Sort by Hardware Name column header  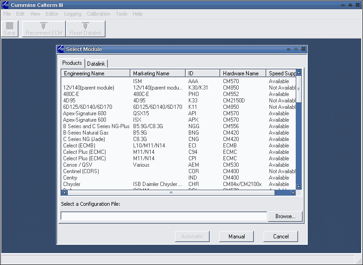coord(243,73)
